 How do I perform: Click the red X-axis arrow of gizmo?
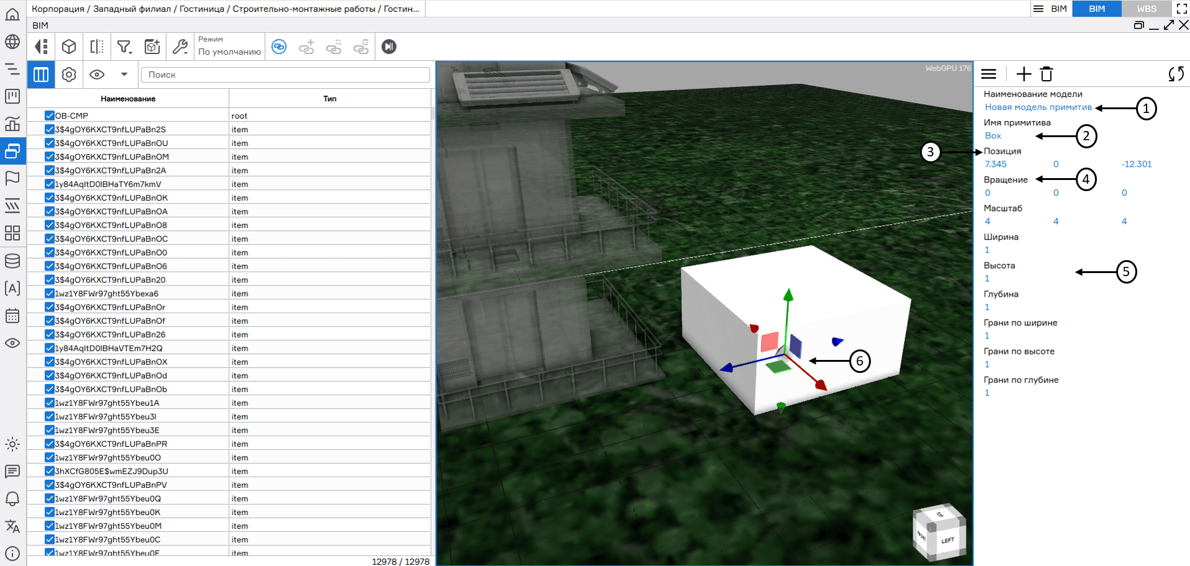[x=821, y=385]
